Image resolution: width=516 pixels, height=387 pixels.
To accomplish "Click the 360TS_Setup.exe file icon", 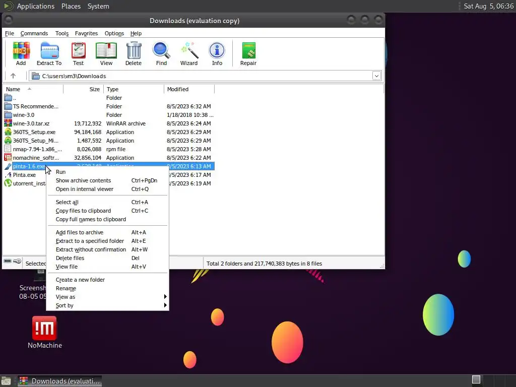I will 8,132.
